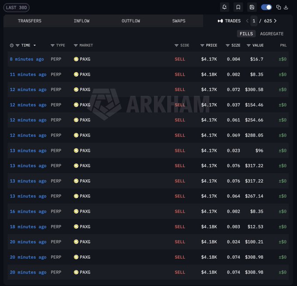Go to previous page arrow

pos(247,21)
